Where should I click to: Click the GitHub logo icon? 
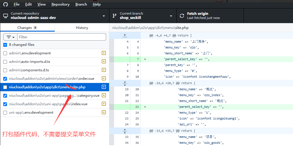click(x=6, y=4)
